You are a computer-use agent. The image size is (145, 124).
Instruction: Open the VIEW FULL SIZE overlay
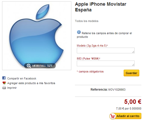[40, 66]
